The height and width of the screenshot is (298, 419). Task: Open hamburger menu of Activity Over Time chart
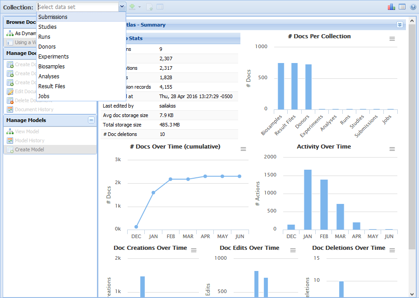click(392, 149)
